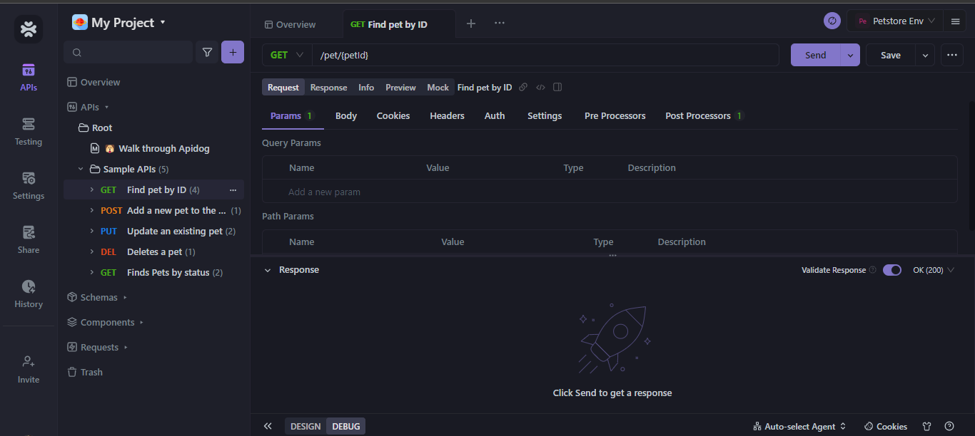Open the Settings sidebar section
This screenshot has height=436, width=975.
(29, 186)
